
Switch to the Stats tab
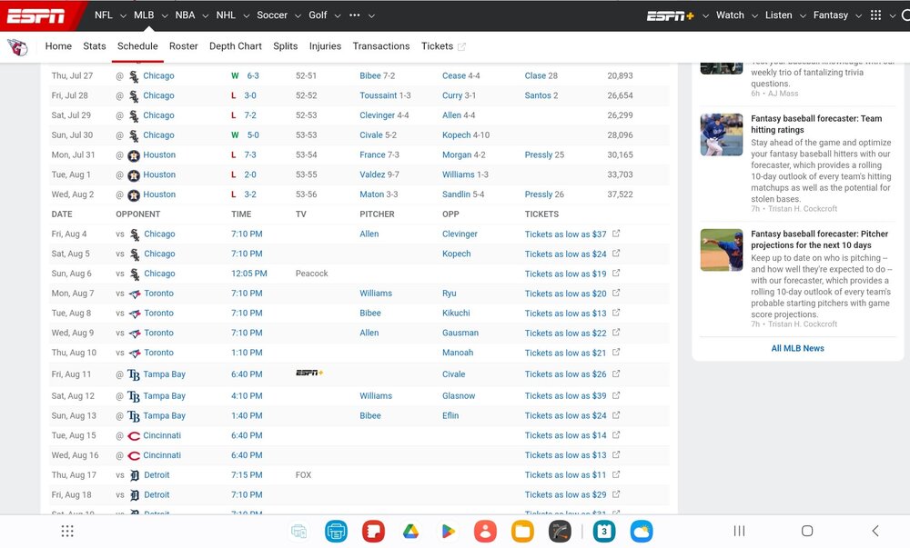tap(94, 46)
